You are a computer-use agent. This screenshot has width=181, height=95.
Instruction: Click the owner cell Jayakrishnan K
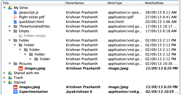(79, 92)
